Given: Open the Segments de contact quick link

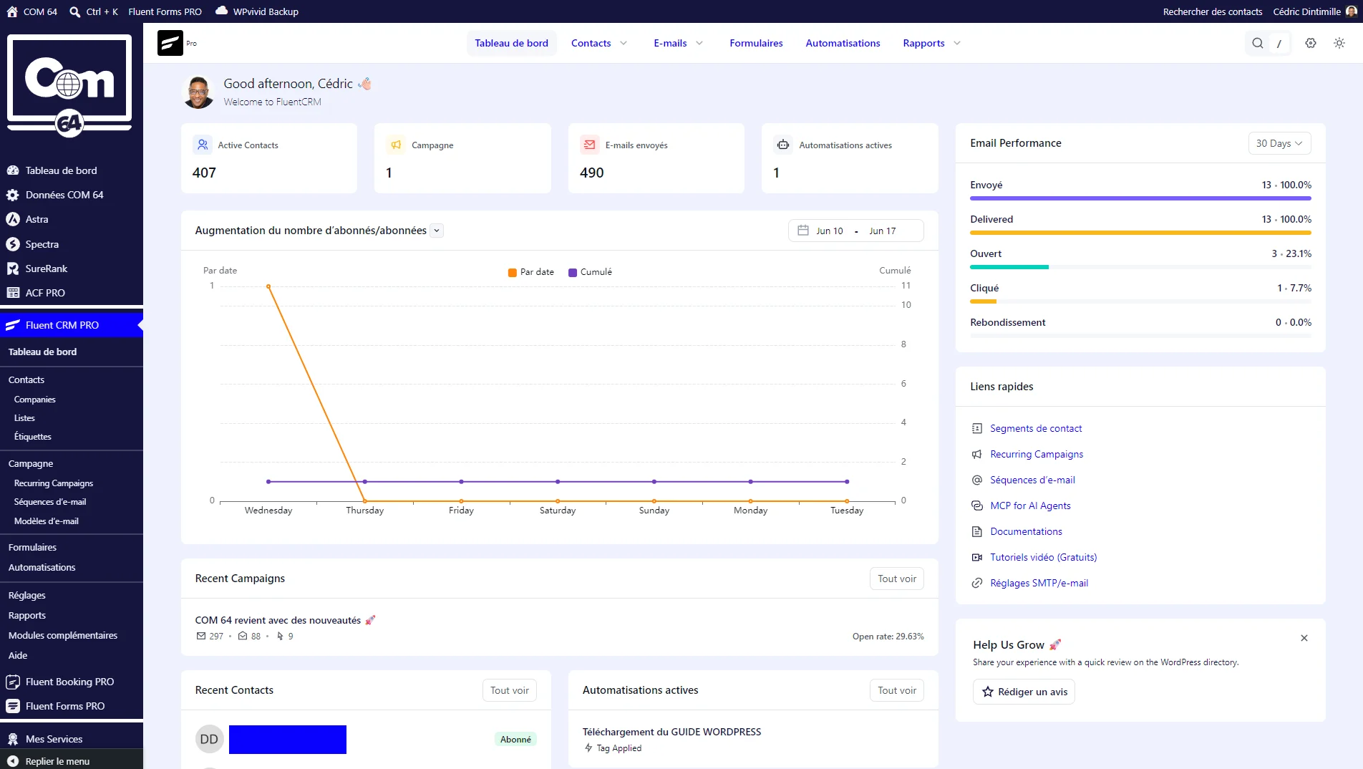Looking at the screenshot, I should click(x=1036, y=428).
